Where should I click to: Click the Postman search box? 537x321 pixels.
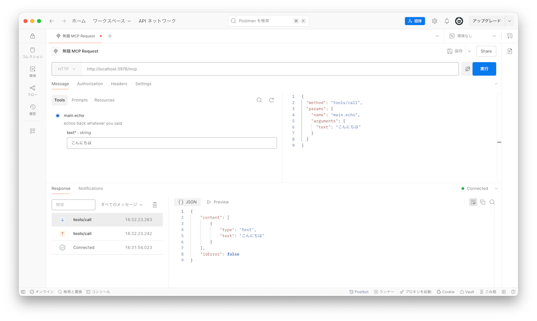[268, 21]
